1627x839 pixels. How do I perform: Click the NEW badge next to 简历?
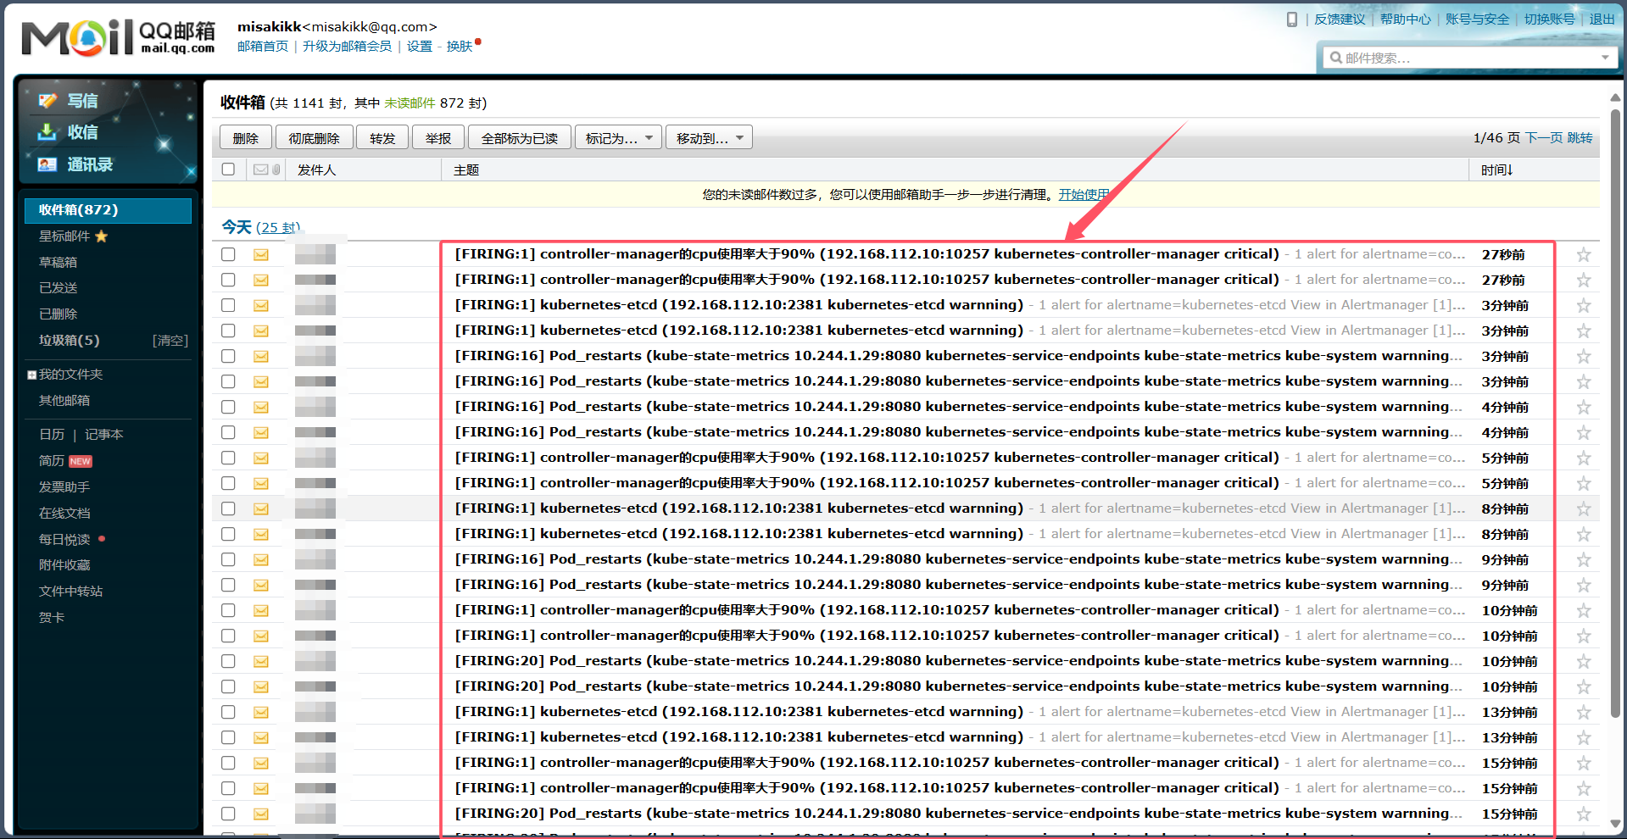(x=81, y=461)
